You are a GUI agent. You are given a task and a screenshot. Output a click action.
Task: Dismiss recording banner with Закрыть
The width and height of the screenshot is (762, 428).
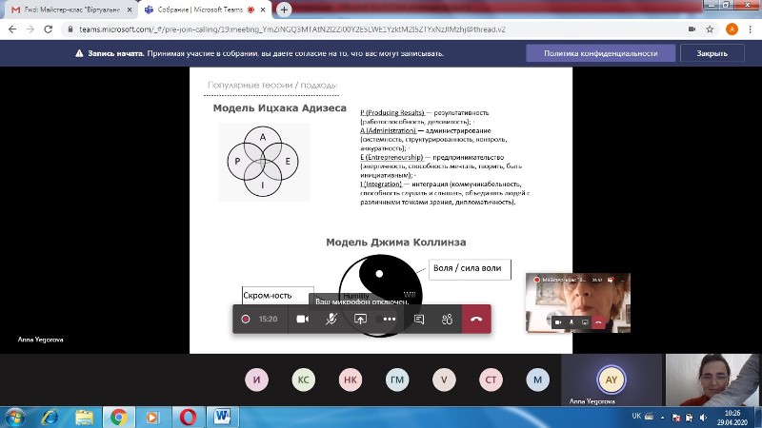click(x=712, y=53)
